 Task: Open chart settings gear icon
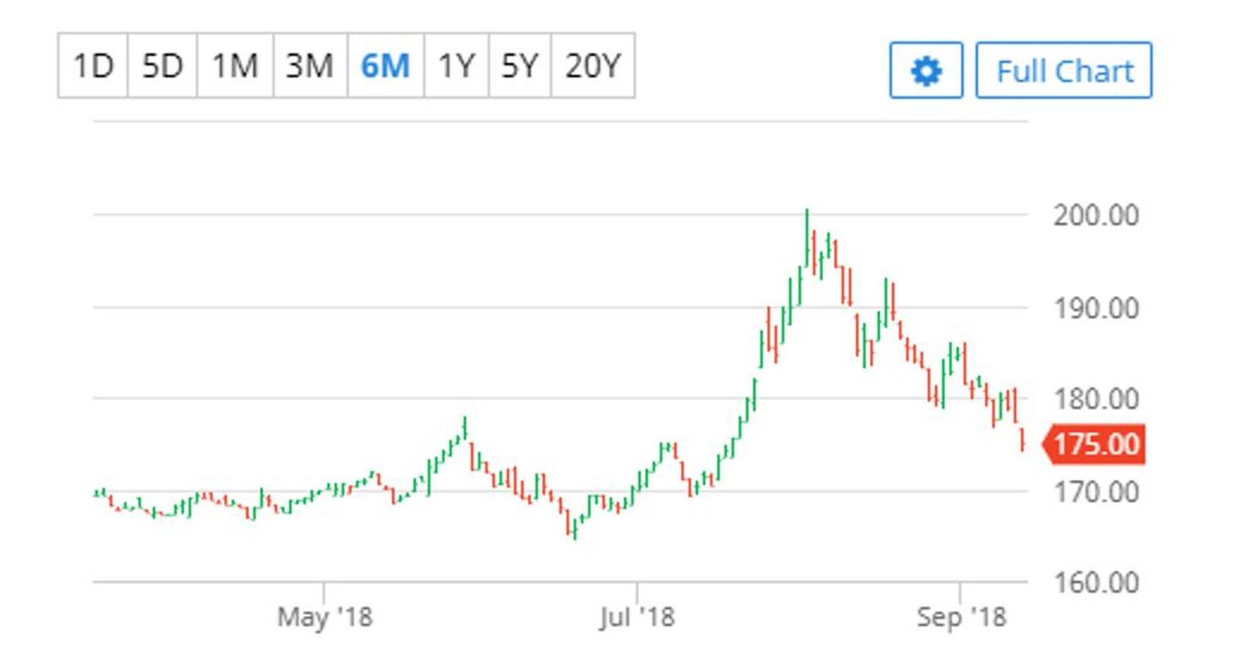925,71
